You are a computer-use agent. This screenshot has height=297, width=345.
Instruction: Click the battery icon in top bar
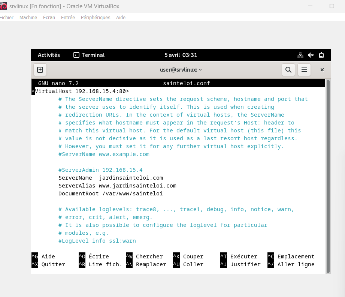tap(321, 55)
